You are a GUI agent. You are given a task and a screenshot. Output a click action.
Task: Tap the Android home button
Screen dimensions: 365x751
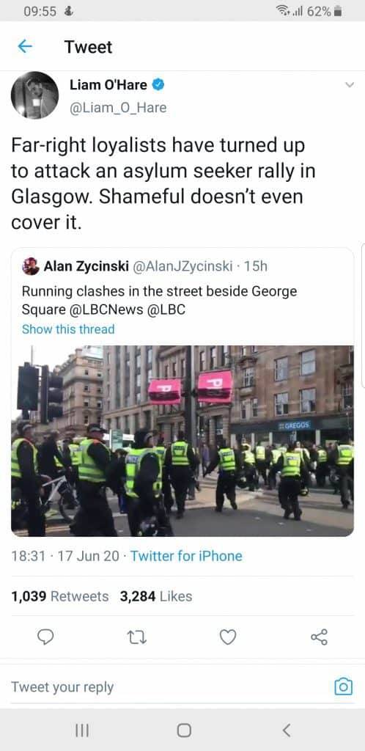coord(184,730)
